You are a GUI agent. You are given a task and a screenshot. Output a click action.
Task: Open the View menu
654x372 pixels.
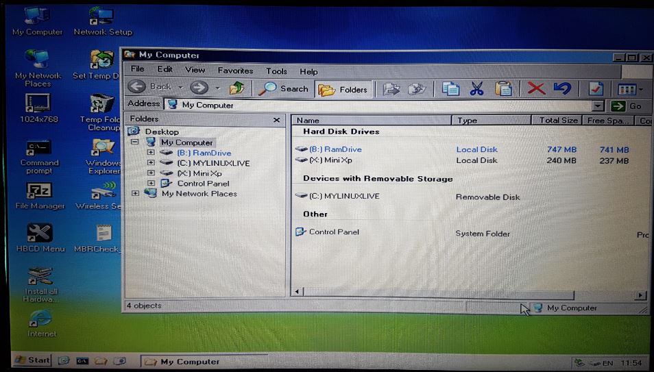[x=195, y=70]
